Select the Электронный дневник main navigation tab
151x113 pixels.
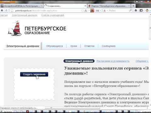coord(23,46)
